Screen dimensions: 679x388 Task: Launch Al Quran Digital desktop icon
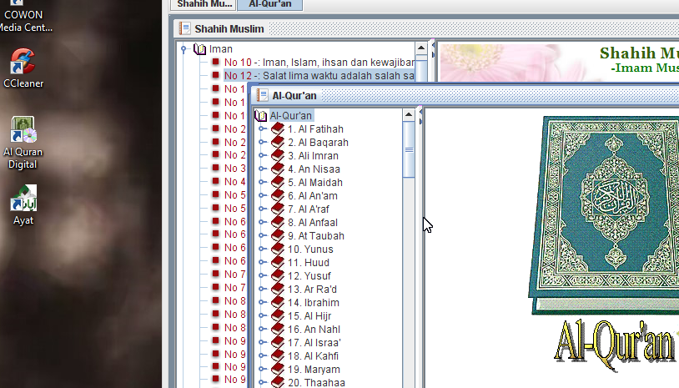pyautogui.click(x=23, y=143)
